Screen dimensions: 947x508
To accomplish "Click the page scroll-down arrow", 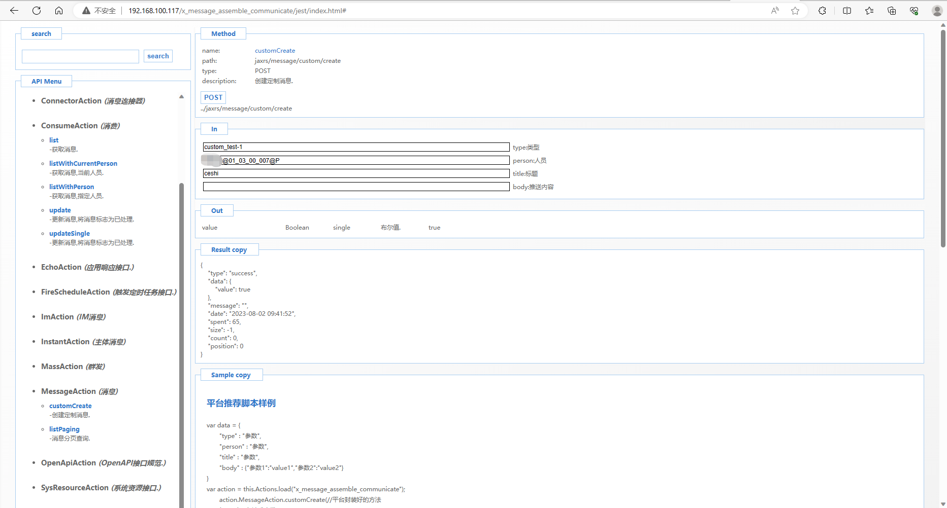I will 943,504.
